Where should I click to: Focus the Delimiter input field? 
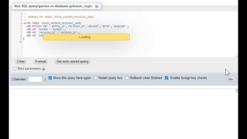(35, 79)
